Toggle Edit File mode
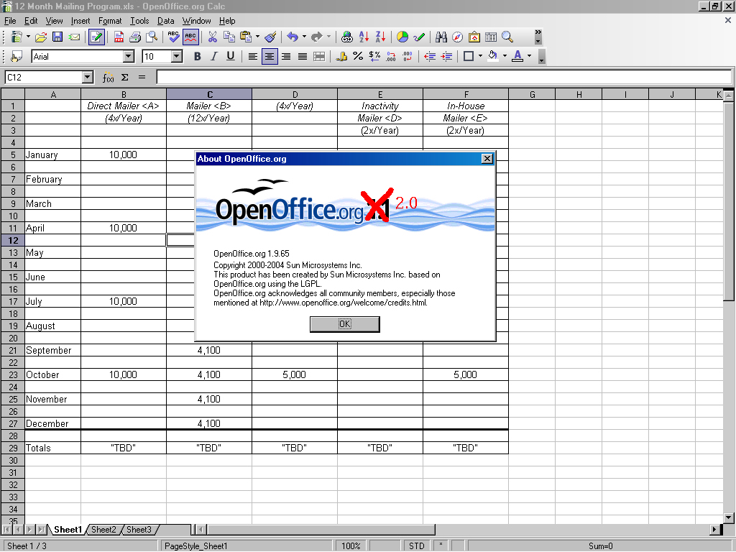Screen dimensions: 736x552 click(96, 37)
